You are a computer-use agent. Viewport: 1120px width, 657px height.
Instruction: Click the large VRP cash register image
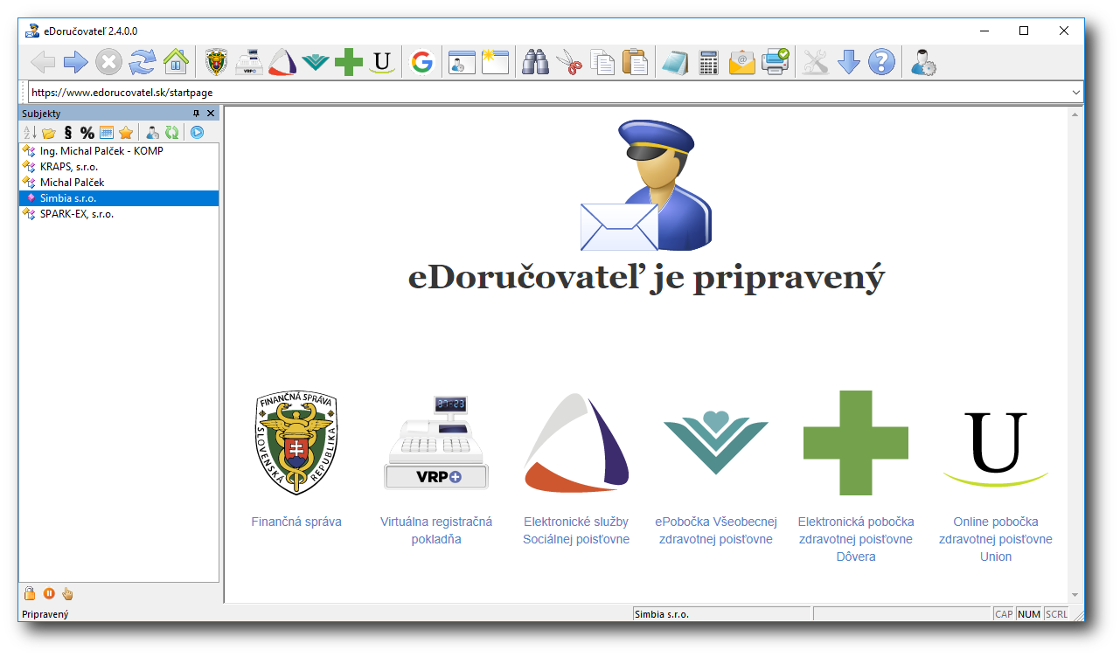(x=436, y=443)
